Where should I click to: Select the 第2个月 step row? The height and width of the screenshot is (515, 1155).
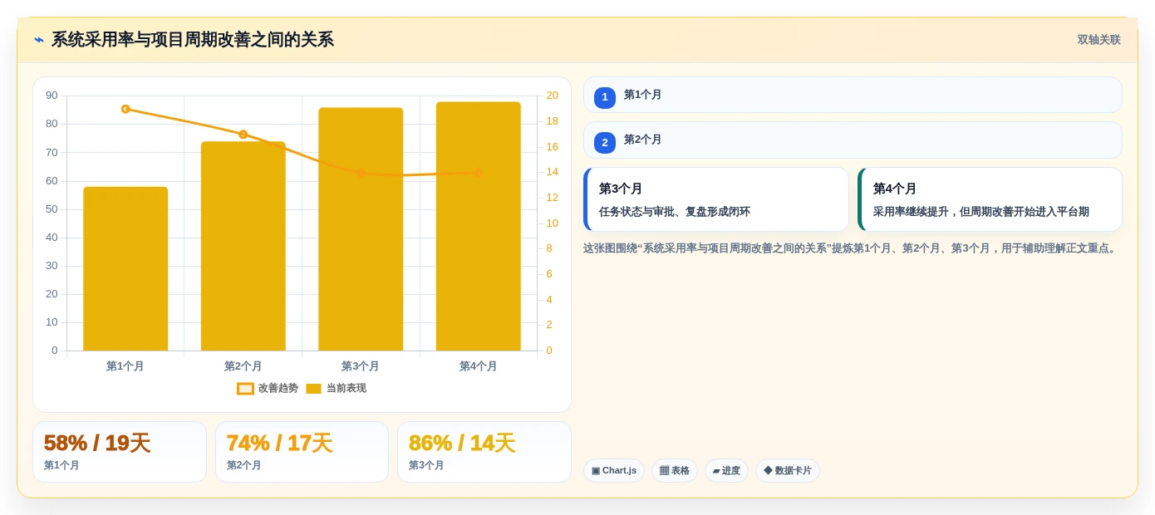pos(853,140)
